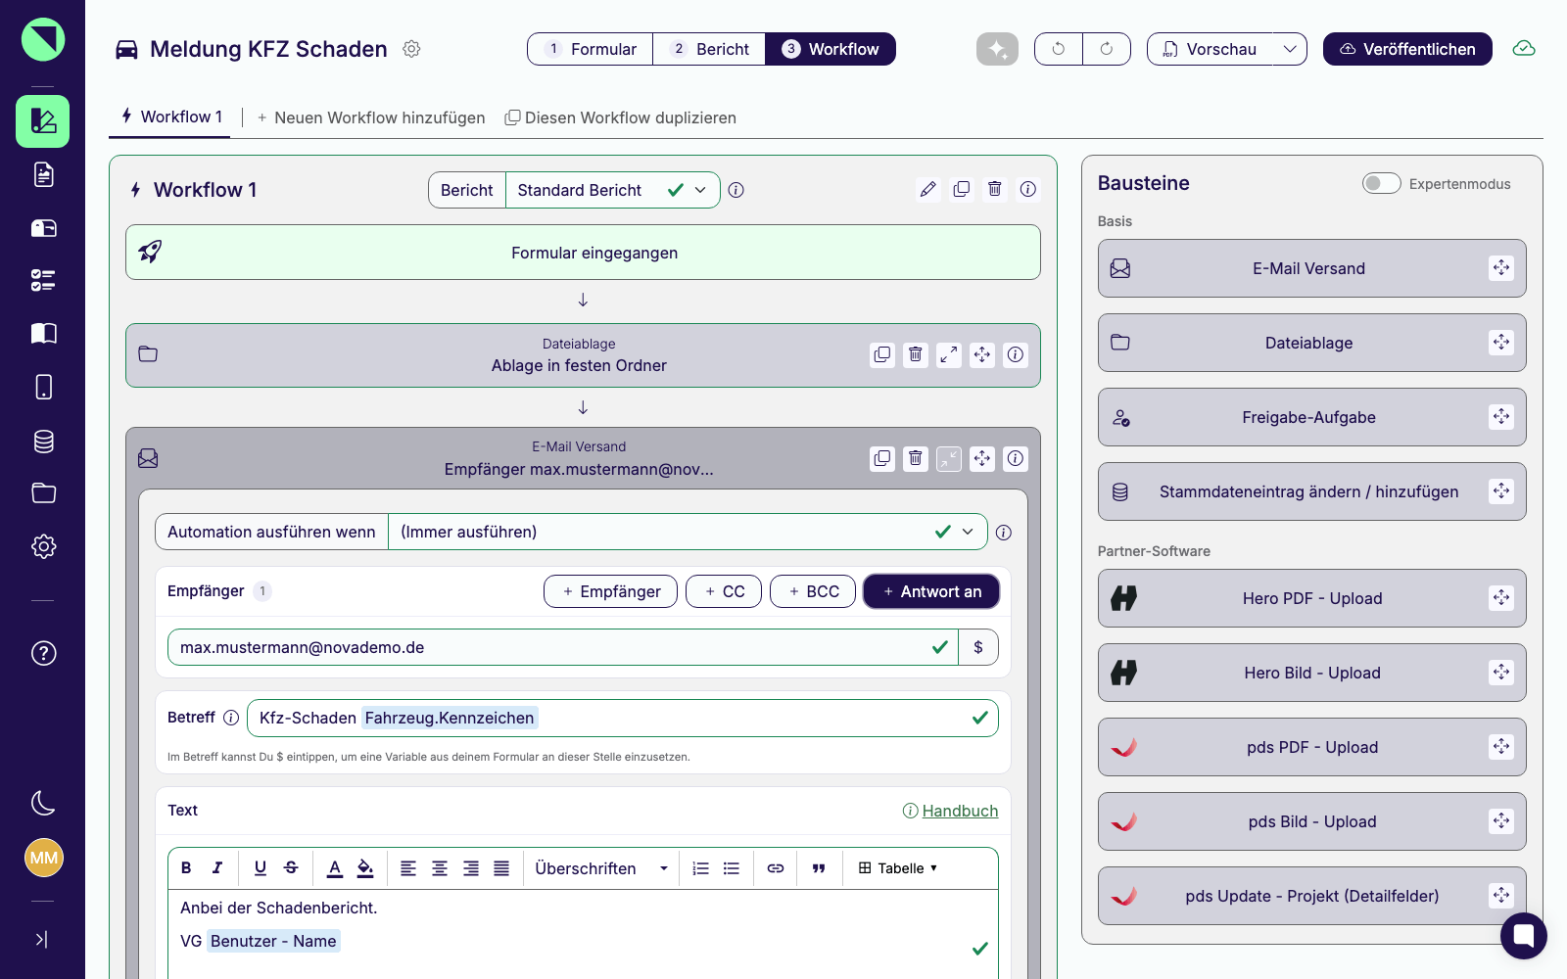Toggle Expertenmodus switch
The height and width of the screenshot is (979, 1567).
[1381, 183]
